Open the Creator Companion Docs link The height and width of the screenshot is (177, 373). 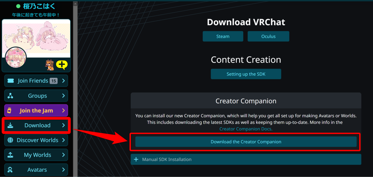tap(246, 129)
